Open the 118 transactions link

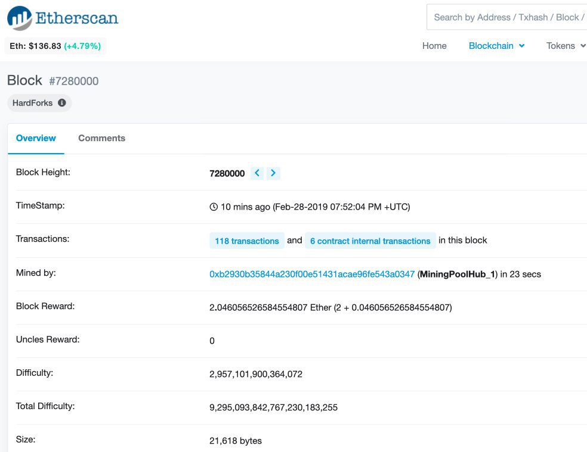247,241
